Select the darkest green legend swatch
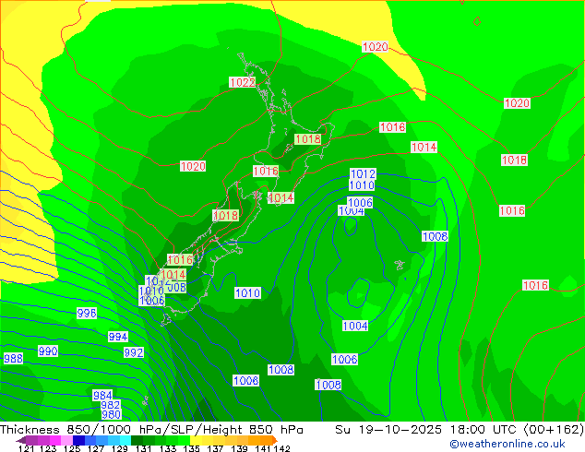Screen dimensions: 585x452 tap(137, 440)
